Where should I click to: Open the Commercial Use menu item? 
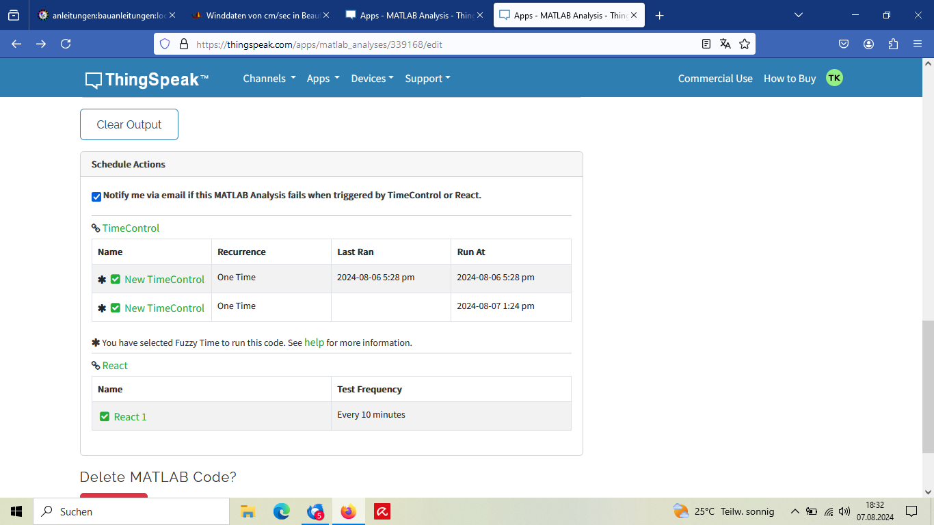pyautogui.click(x=715, y=79)
